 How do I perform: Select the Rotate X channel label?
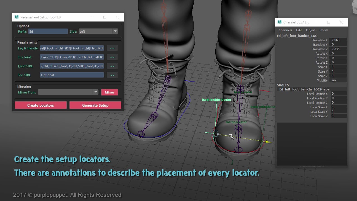coord(322,54)
